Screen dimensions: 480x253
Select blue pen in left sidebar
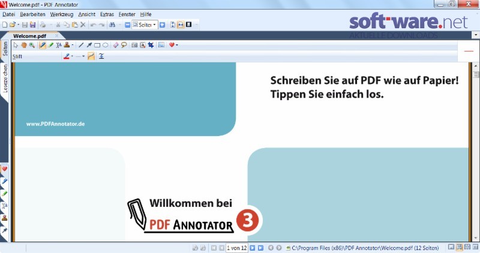5,182
